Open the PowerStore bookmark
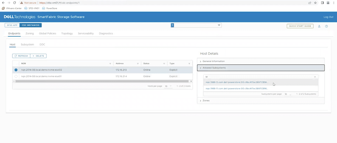 tap(50, 8)
